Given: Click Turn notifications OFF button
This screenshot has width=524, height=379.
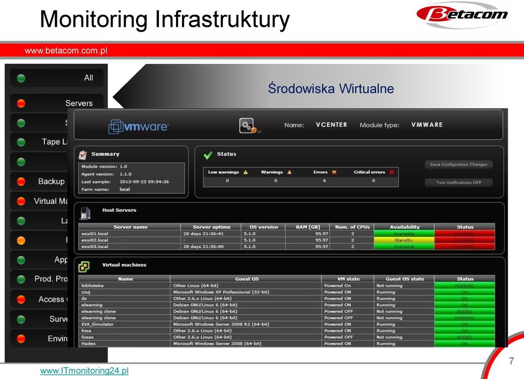Looking at the screenshot, I should [x=458, y=182].
